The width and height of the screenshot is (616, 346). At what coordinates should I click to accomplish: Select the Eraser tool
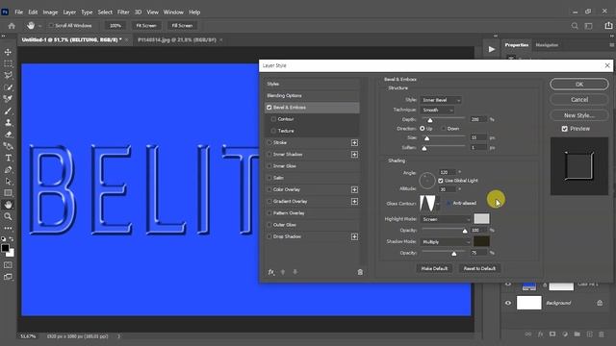coord(8,135)
